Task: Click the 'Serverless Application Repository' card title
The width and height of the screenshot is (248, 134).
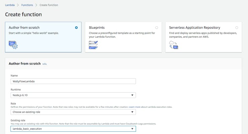Action: [x=194, y=28]
